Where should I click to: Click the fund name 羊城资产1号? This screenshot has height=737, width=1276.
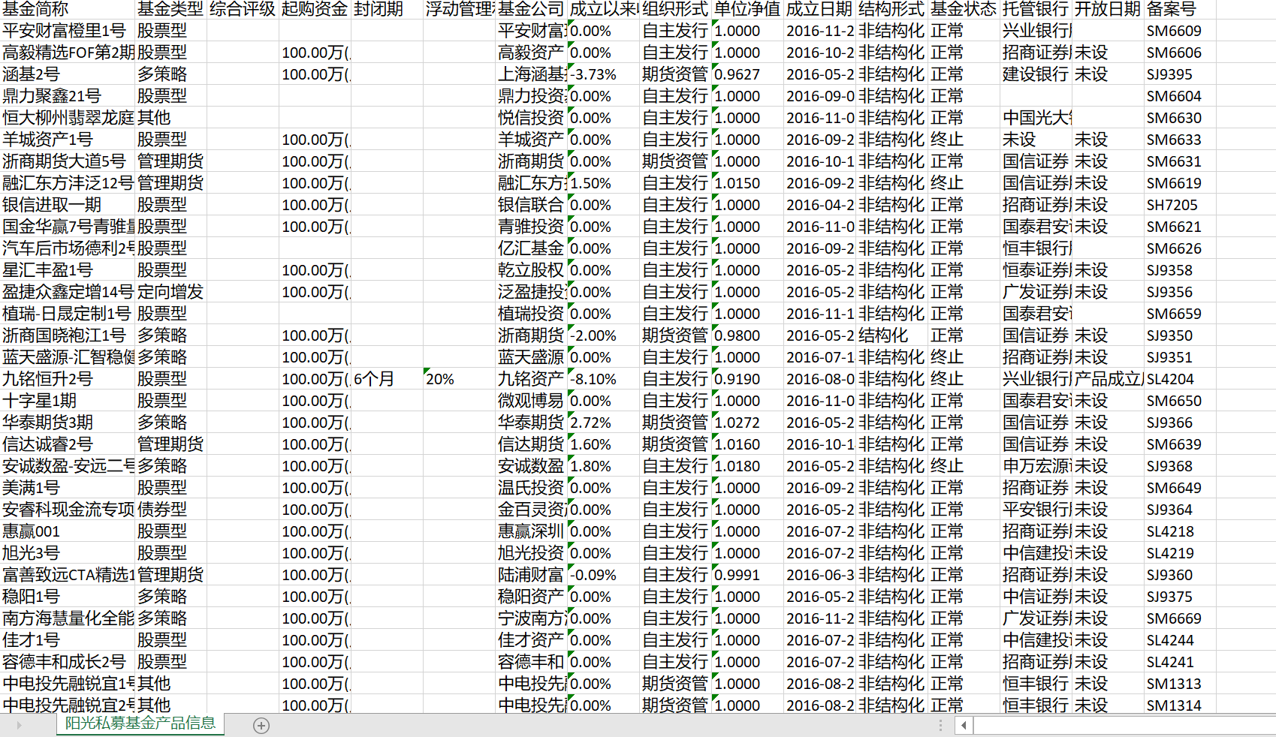(x=47, y=140)
